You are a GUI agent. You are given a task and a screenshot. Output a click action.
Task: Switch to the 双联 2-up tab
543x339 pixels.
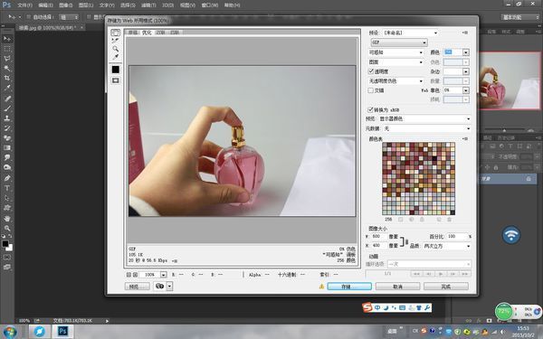(x=161, y=33)
